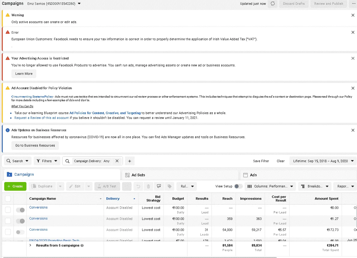Toggle on/off switch of the €1.27 Conversions campaign

[20, 221]
